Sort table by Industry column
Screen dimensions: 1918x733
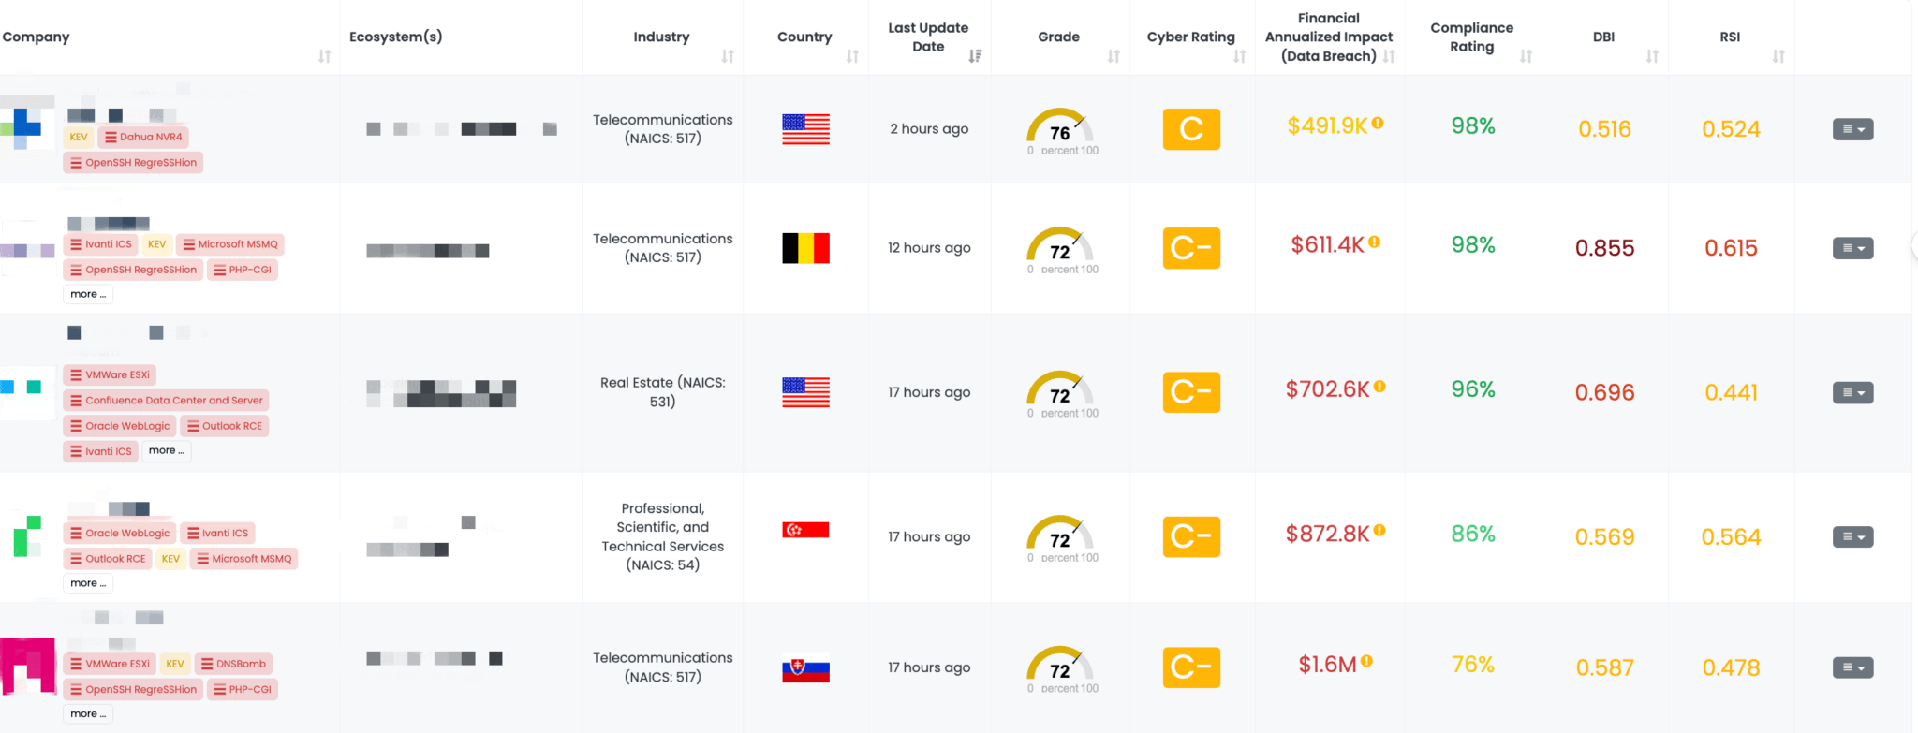(728, 56)
